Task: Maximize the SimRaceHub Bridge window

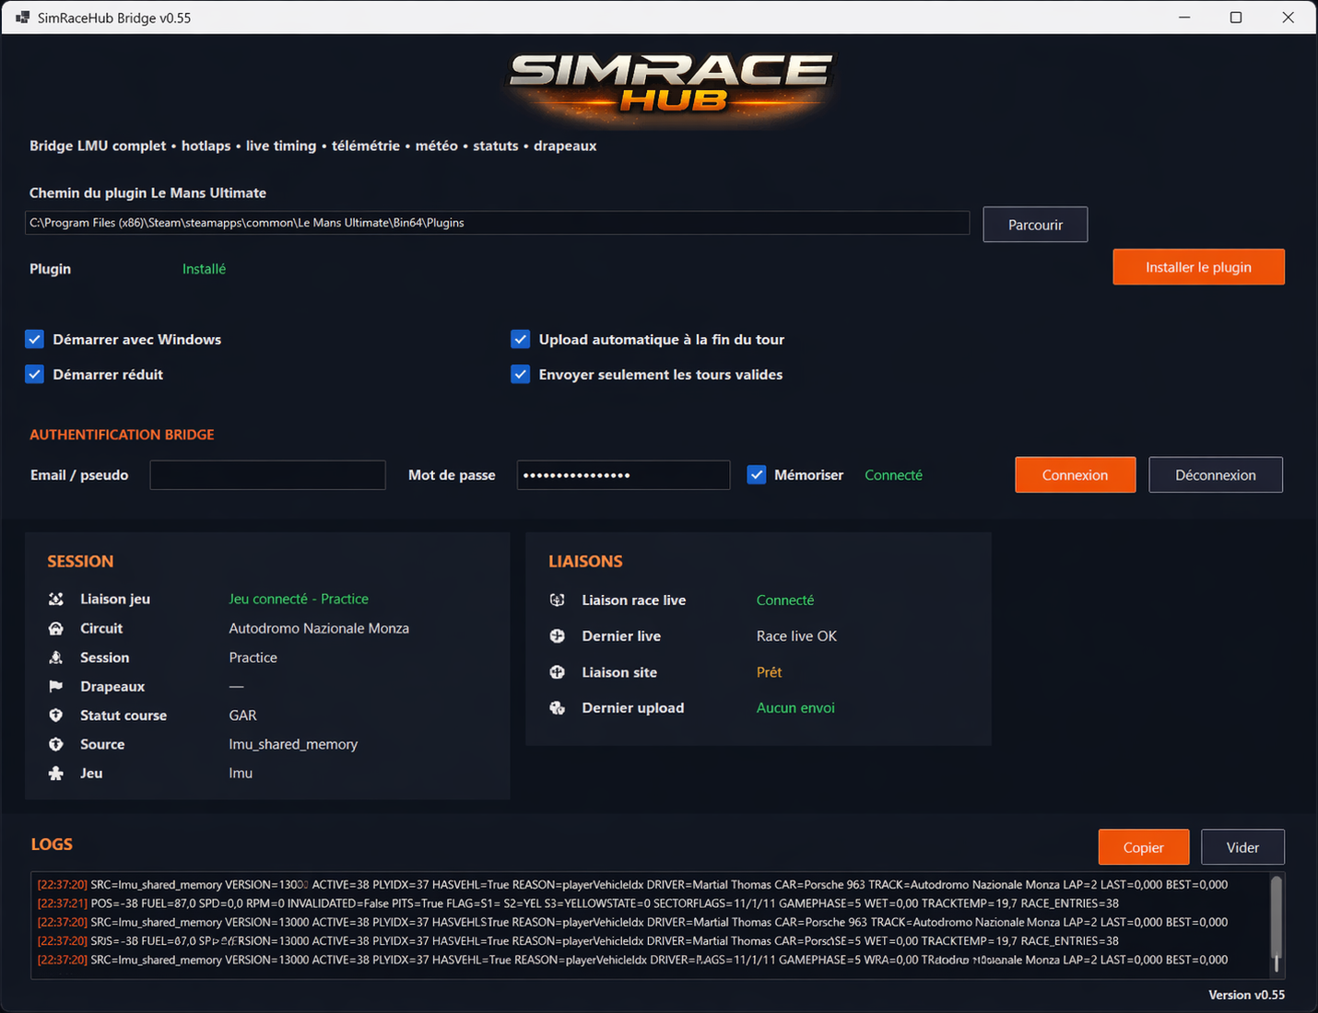Action: 1236,17
